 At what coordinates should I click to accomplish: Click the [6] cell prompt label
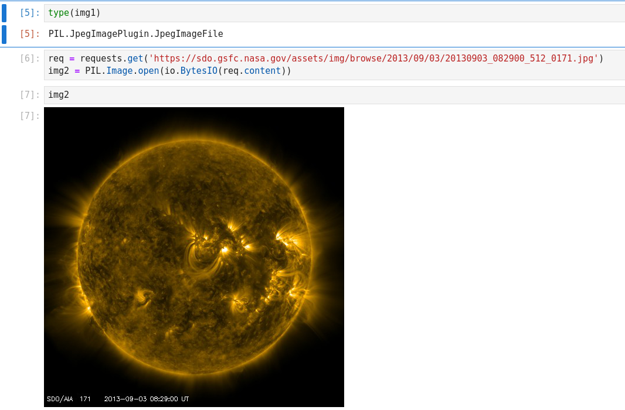29,59
